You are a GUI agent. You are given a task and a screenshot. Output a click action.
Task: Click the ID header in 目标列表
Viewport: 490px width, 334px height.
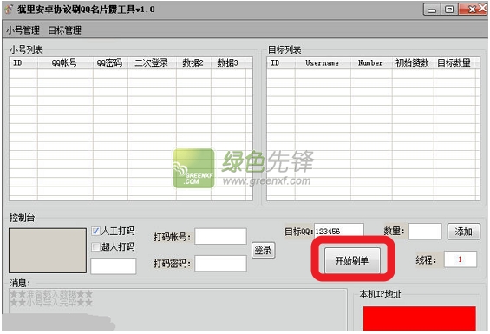pos(281,62)
